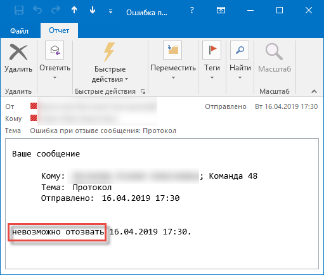Click the Reply (Ответить) envelope icon

click(55, 50)
